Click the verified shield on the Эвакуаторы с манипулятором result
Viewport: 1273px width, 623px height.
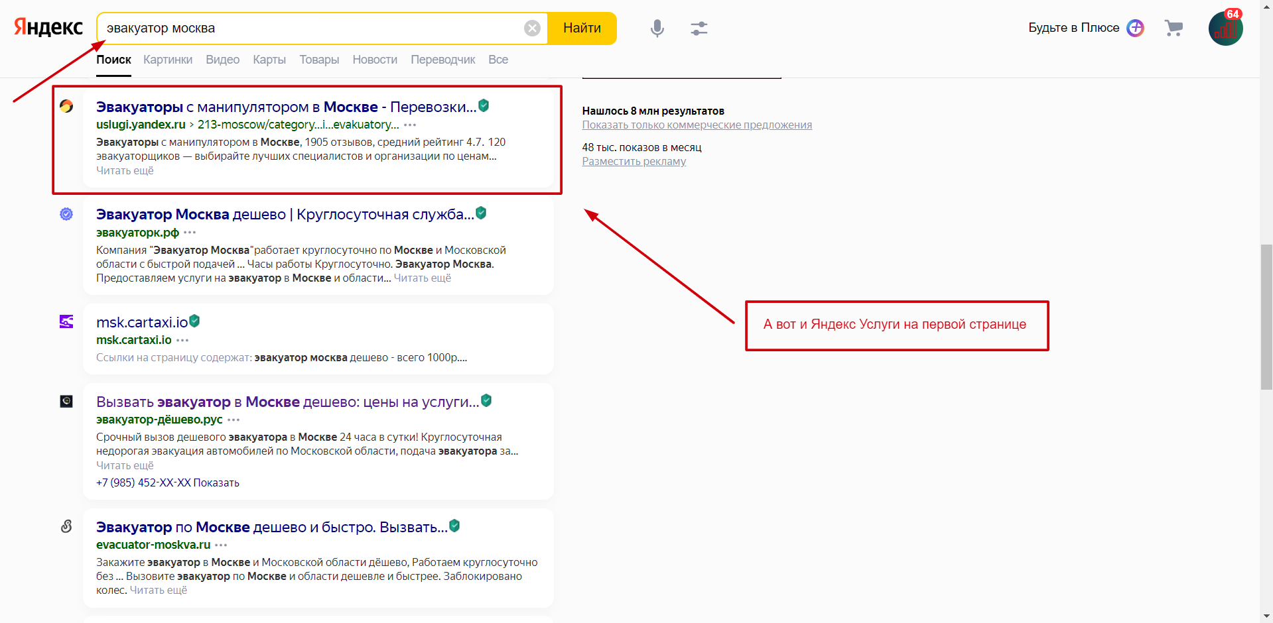point(484,105)
